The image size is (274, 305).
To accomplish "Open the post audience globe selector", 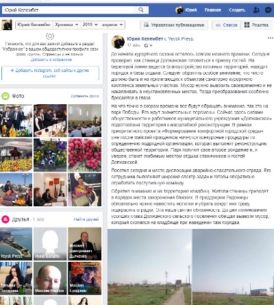I will click(148, 45).
